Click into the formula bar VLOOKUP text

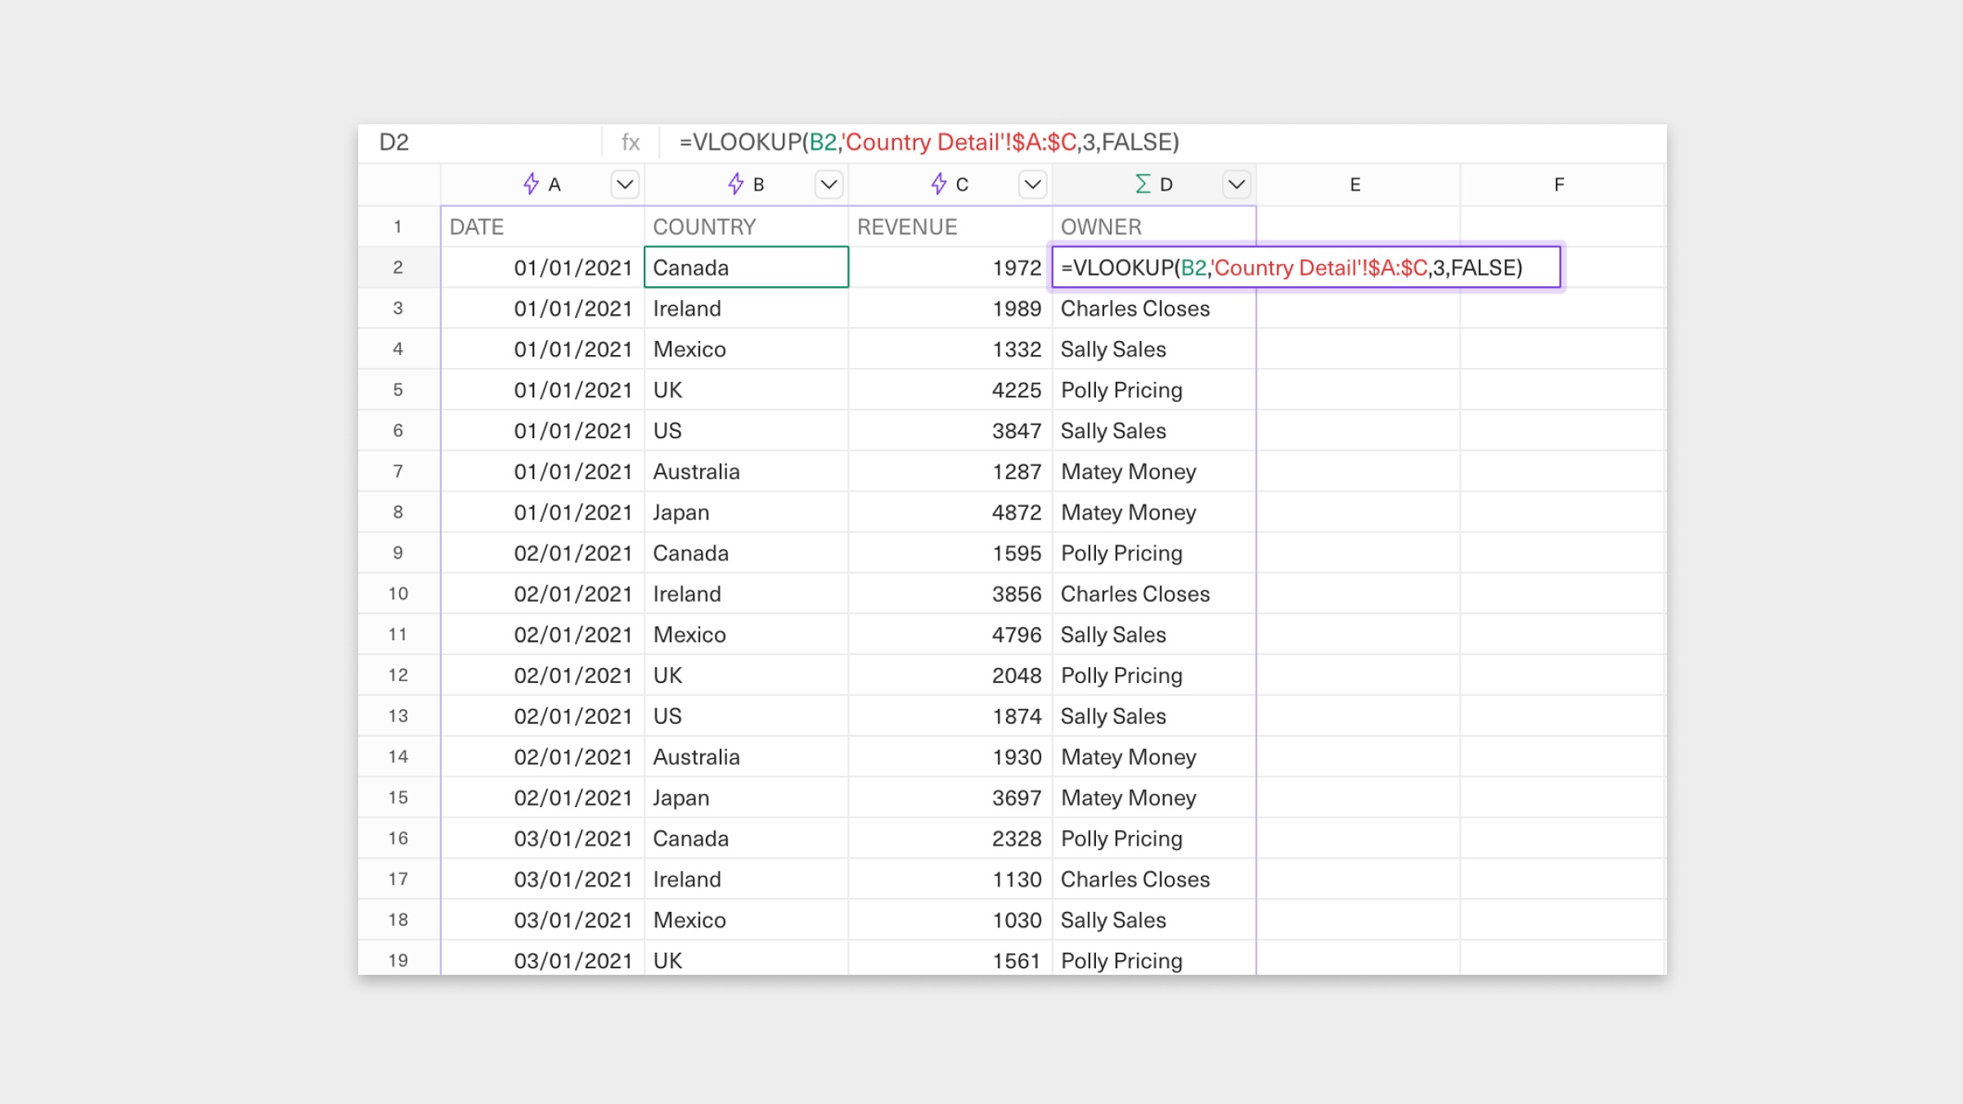(x=928, y=142)
